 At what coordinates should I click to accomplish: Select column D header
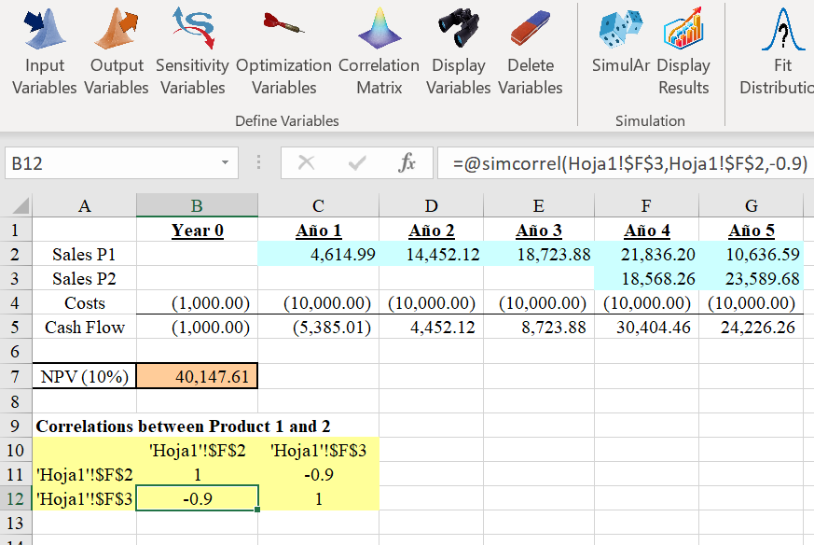coord(432,205)
